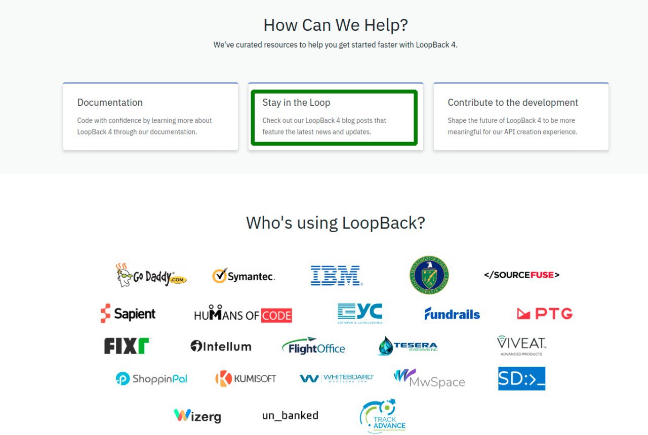
Task: Click the 'Who's using LoopBack?' heading
Action: pyautogui.click(x=336, y=223)
